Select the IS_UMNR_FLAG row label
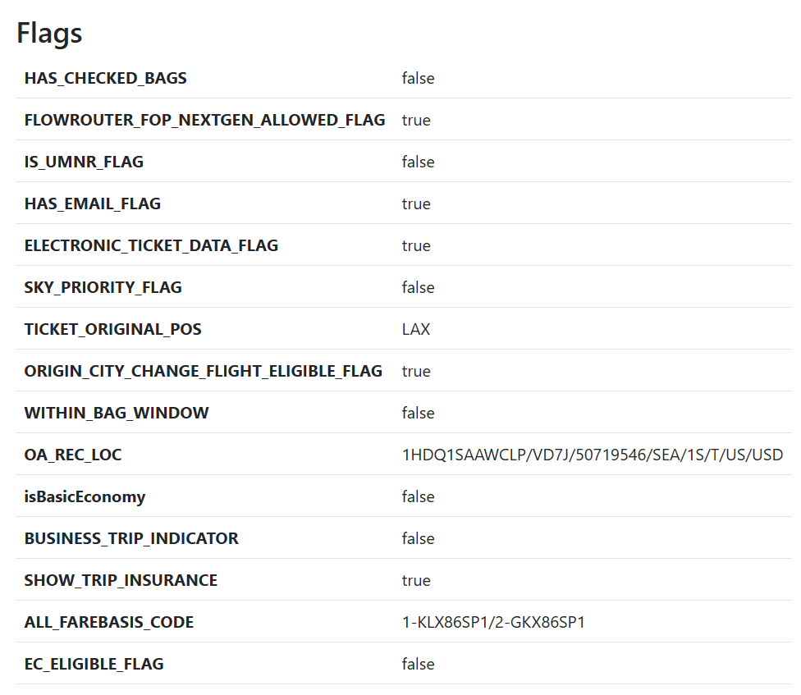This screenshot has width=801, height=695. click(84, 162)
